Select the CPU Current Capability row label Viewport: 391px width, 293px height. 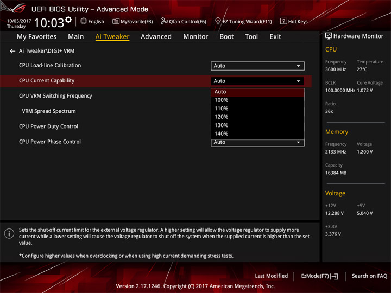coord(47,81)
